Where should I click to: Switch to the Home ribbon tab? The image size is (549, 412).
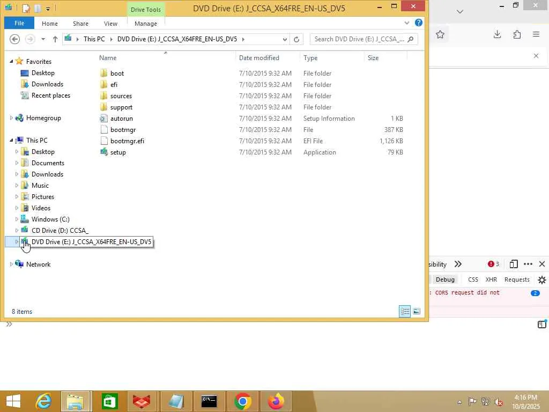(50, 24)
